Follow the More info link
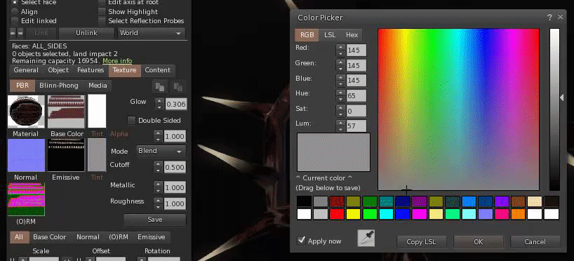This screenshot has width=574, height=261. (x=117, y=61)
